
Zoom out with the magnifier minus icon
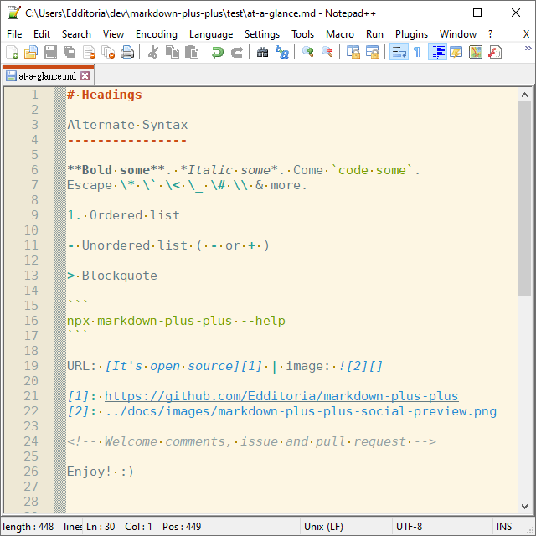click(327, 52)
